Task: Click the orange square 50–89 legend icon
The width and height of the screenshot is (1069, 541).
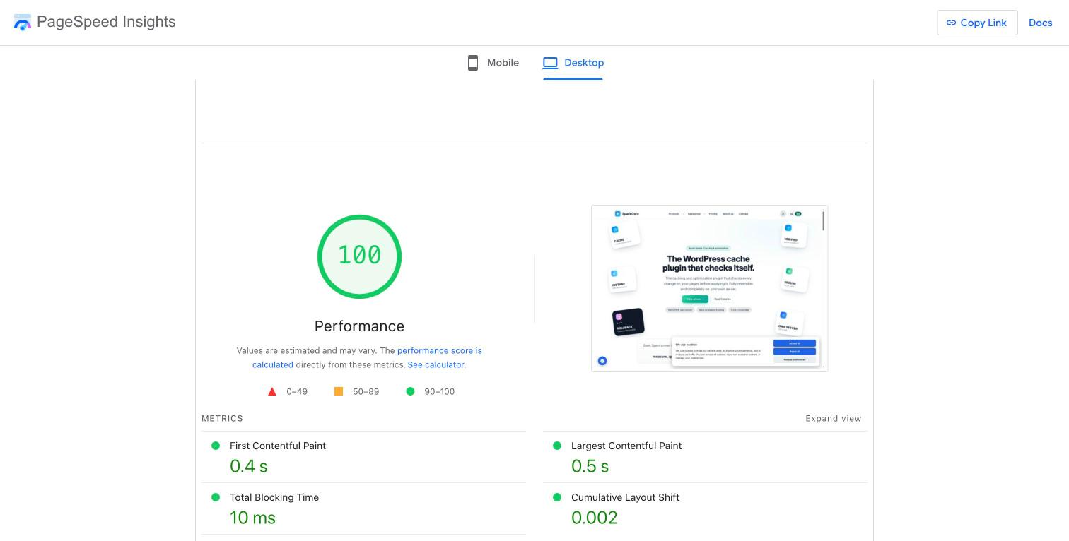Action: 339,391
